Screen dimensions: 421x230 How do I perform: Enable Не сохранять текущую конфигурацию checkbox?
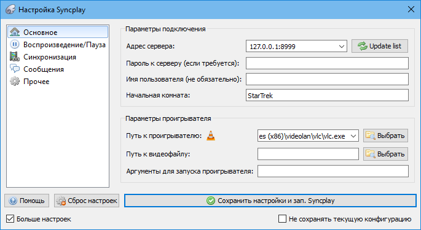283,219
